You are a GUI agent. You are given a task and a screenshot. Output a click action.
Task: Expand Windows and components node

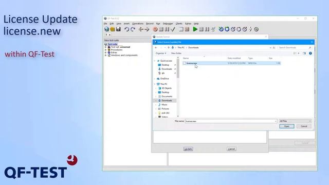(106, 55)
